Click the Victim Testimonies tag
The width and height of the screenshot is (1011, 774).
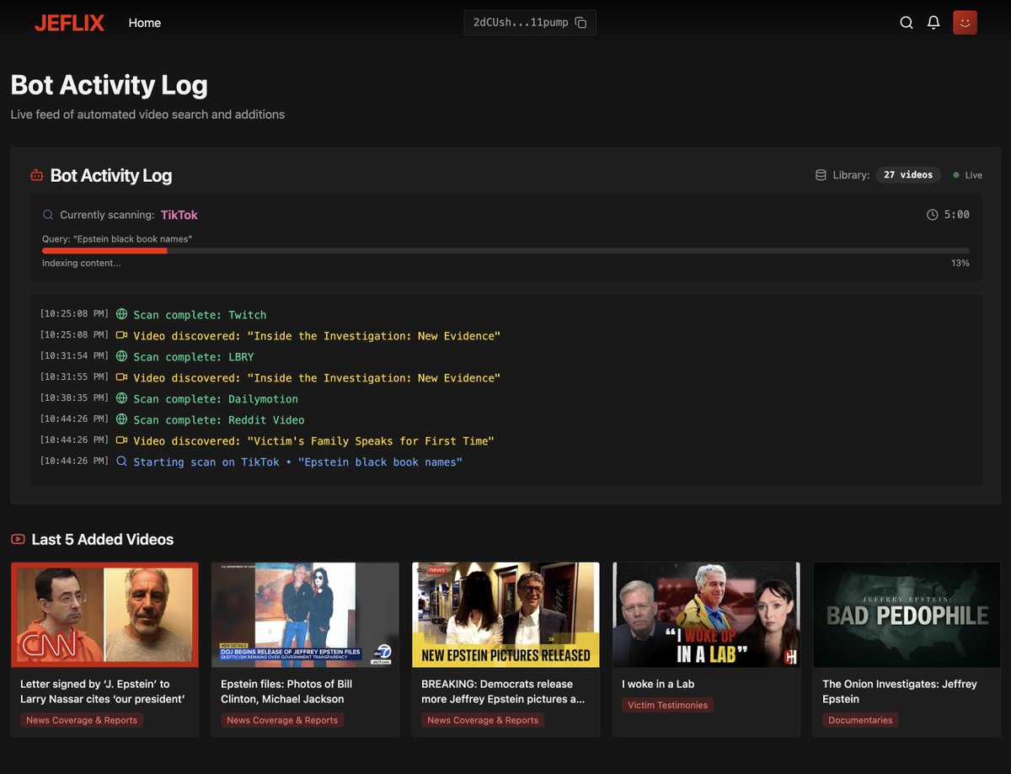(667, 705)
